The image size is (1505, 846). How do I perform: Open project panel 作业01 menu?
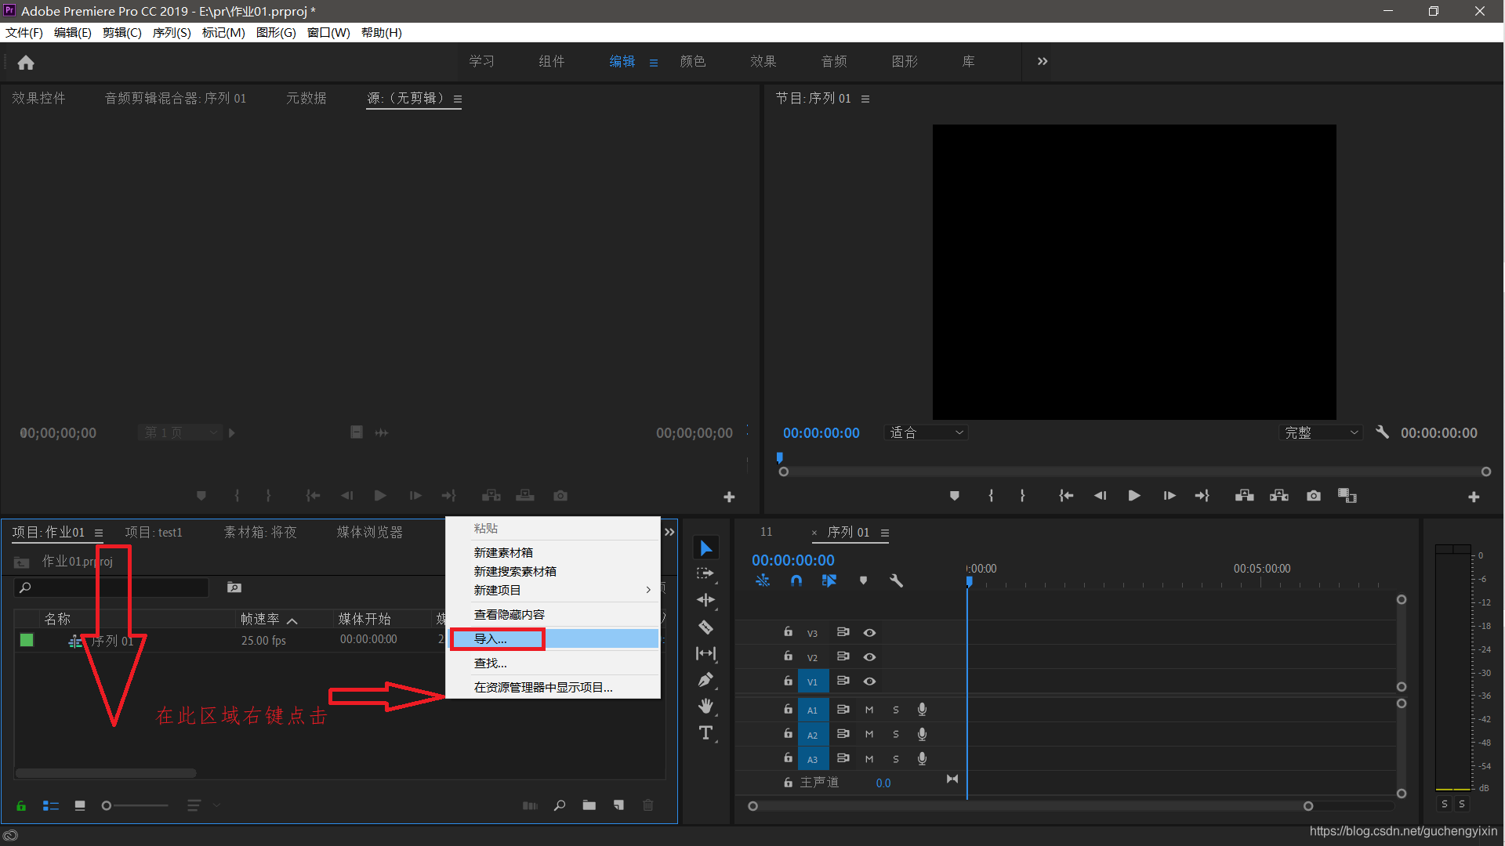point(99,533)
